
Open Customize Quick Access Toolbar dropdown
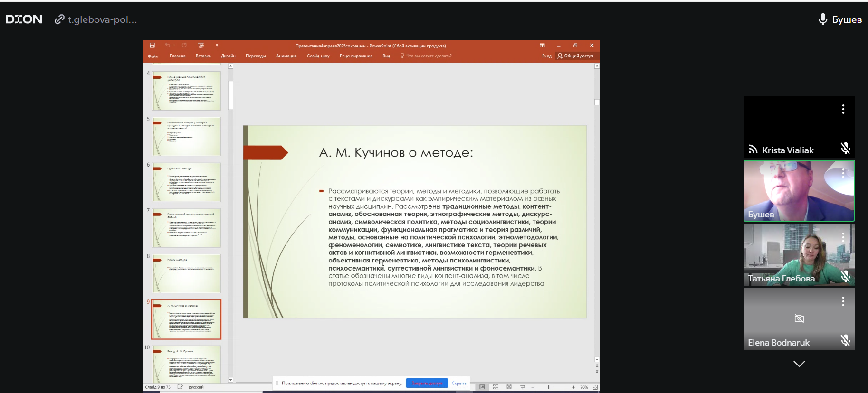coord(217,46)
